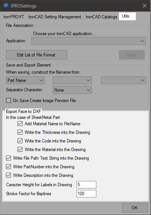Image resolution: width=151 pixels, height=215 pixels.
Task: Toggle Write the Code into the Drawing
Action: click(x=20, y=141)
